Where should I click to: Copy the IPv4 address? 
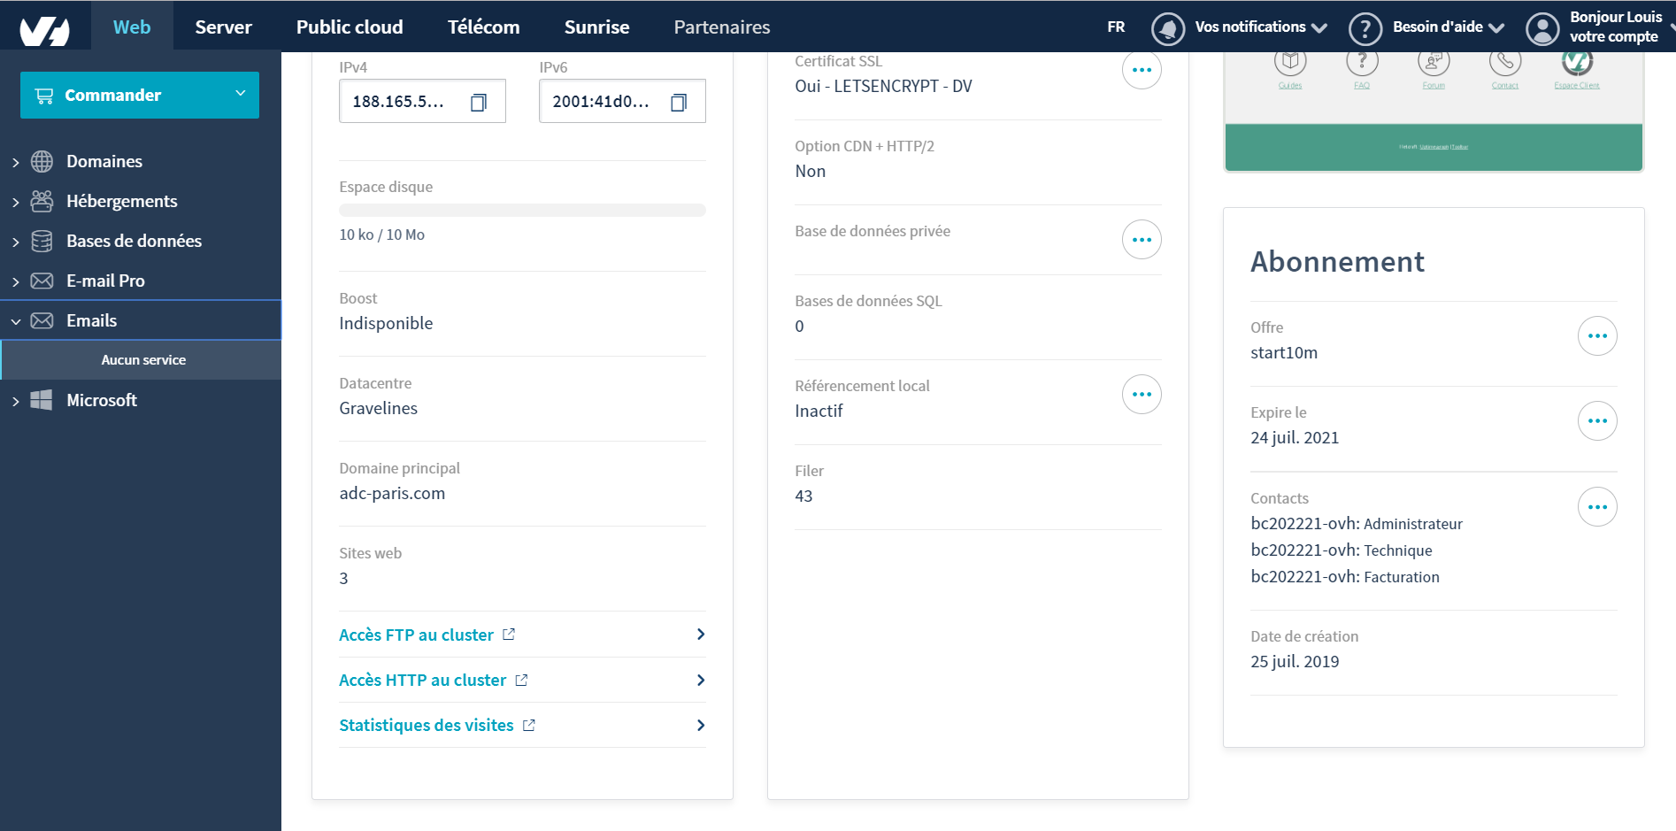(479, 103)
